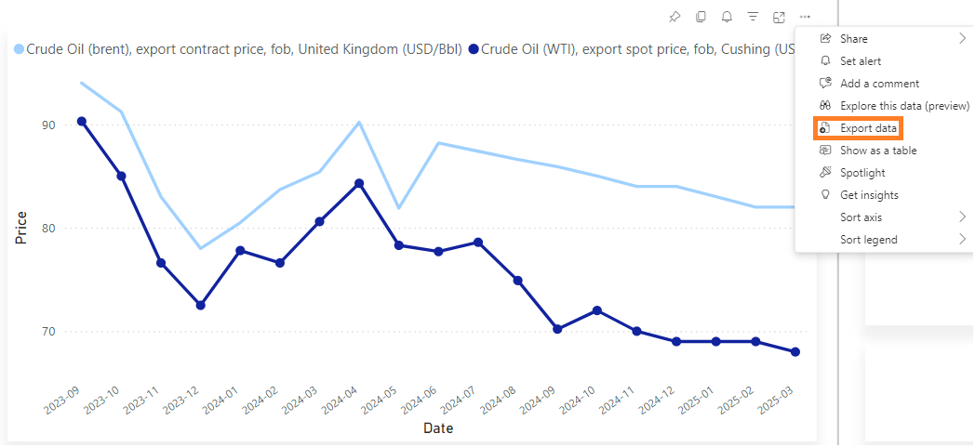Choose Show as a table
Viewport: 975px width, 447px height.
click(x=878, y=151)
